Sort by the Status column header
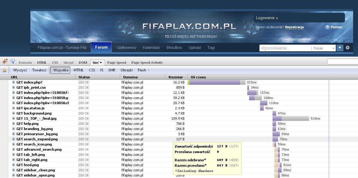358x178 pixels. pos(98,77)
